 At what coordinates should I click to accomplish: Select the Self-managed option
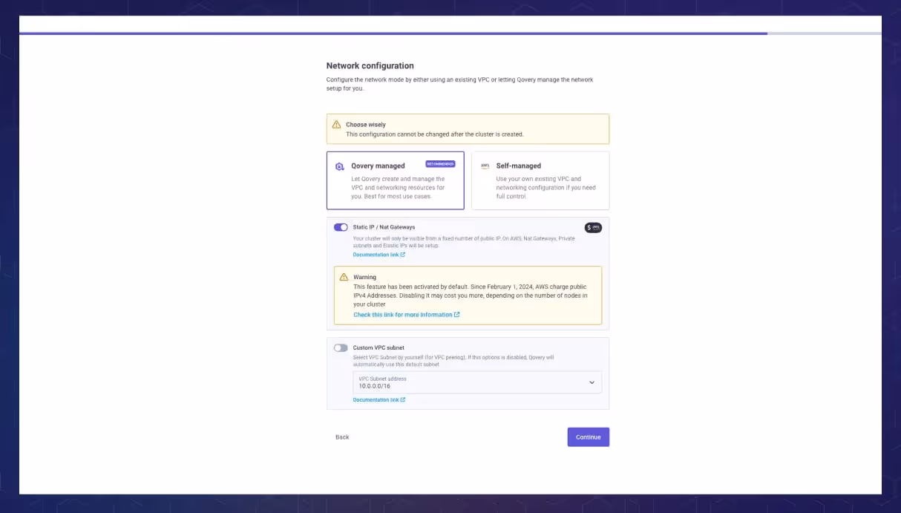pos(540,180)
